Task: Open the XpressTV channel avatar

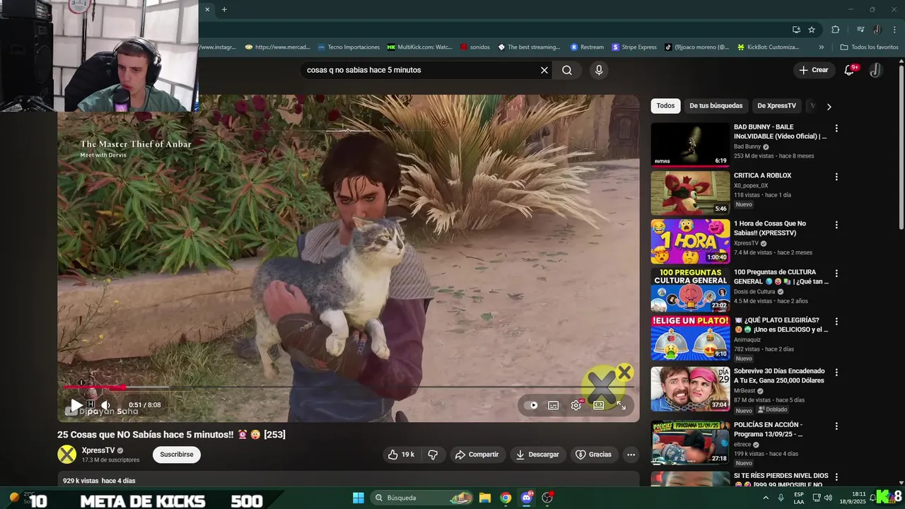Action: tap(66, 455)
